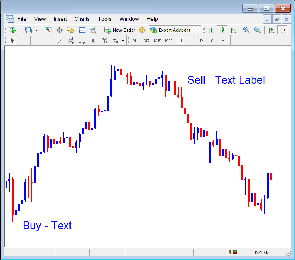
Task: Choose the Text Label tool
Action: click(x=104, y=41)
